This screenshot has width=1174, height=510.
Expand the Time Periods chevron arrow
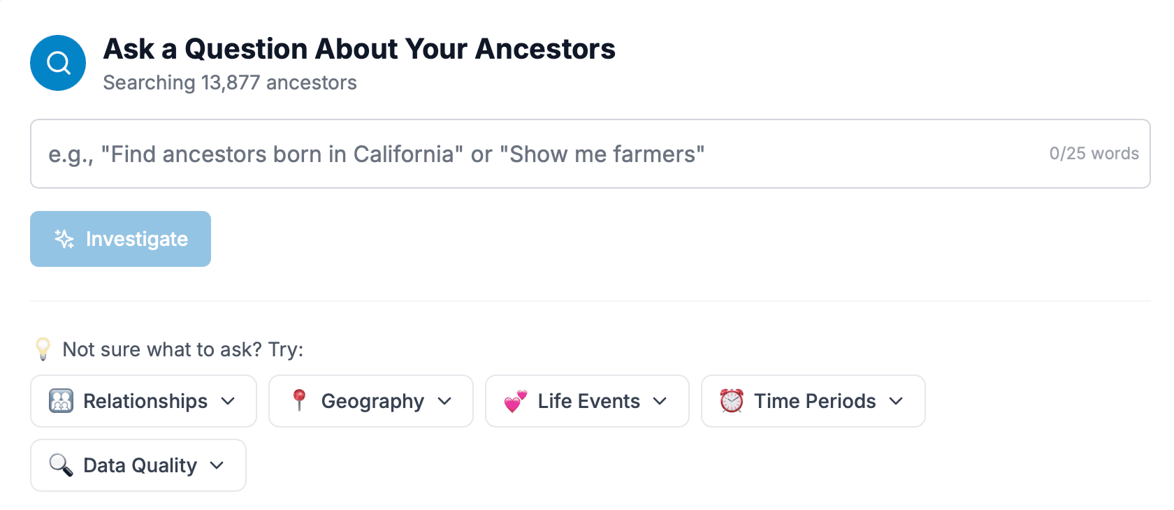pyautogui.click(x=896, y=401)
